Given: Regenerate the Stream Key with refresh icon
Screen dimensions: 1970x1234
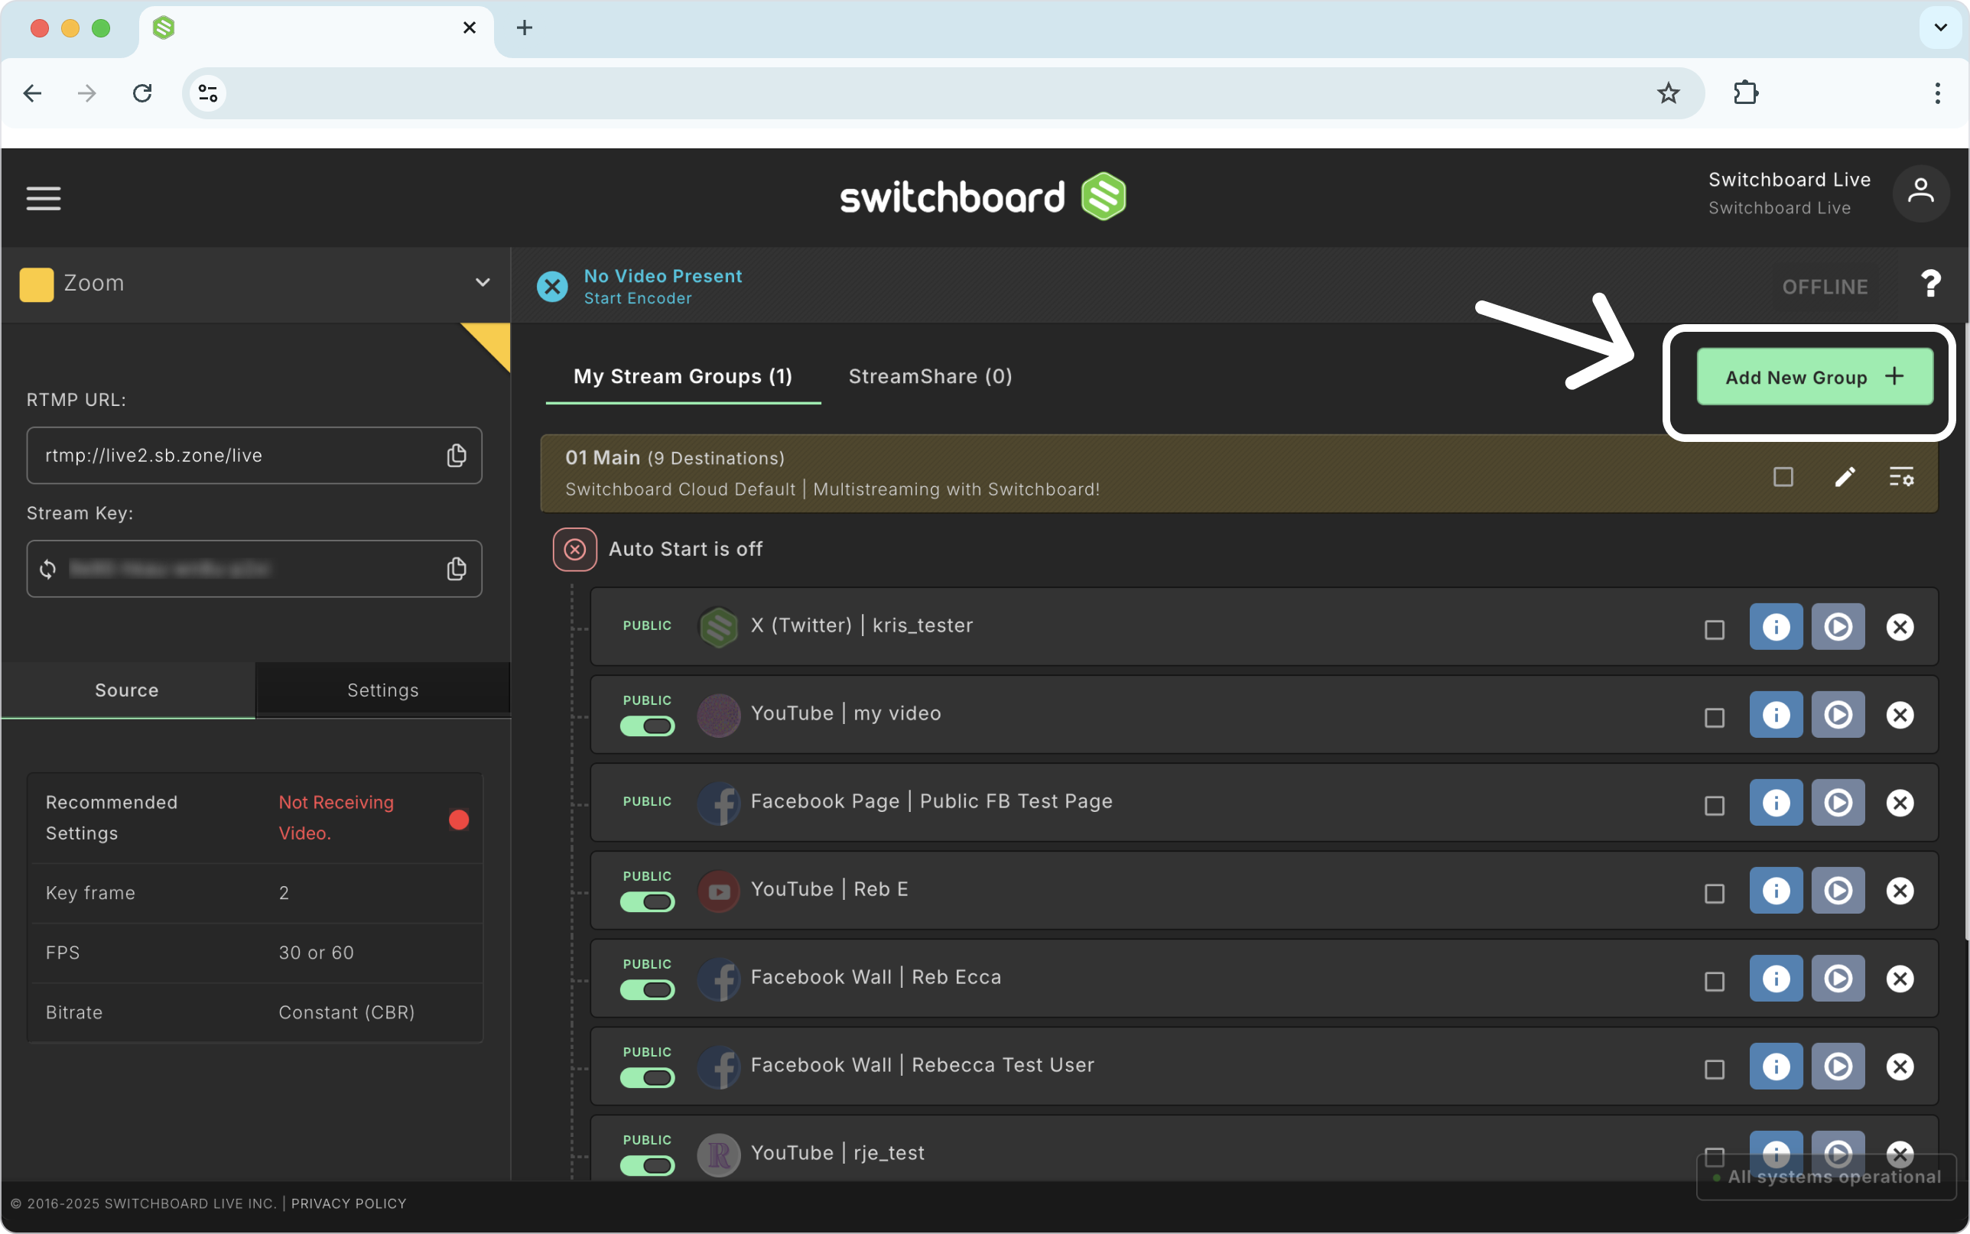Looking at the screenshot, I should click(48, 569).
